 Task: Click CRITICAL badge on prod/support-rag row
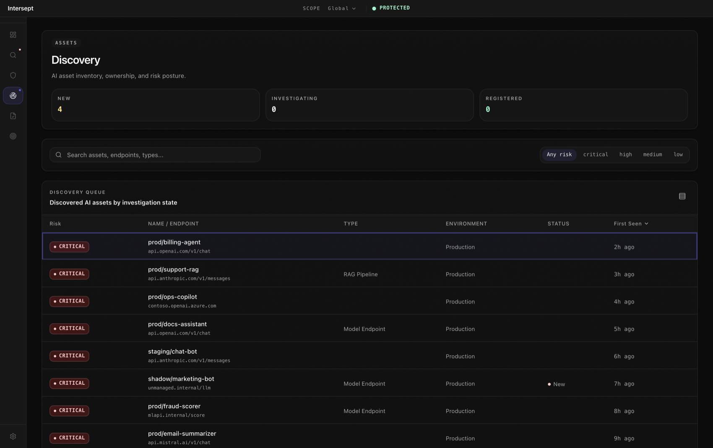pos(69,274)
